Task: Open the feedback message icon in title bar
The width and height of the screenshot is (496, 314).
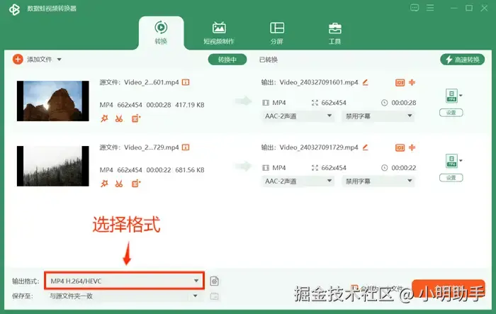Action: (415, 8)
